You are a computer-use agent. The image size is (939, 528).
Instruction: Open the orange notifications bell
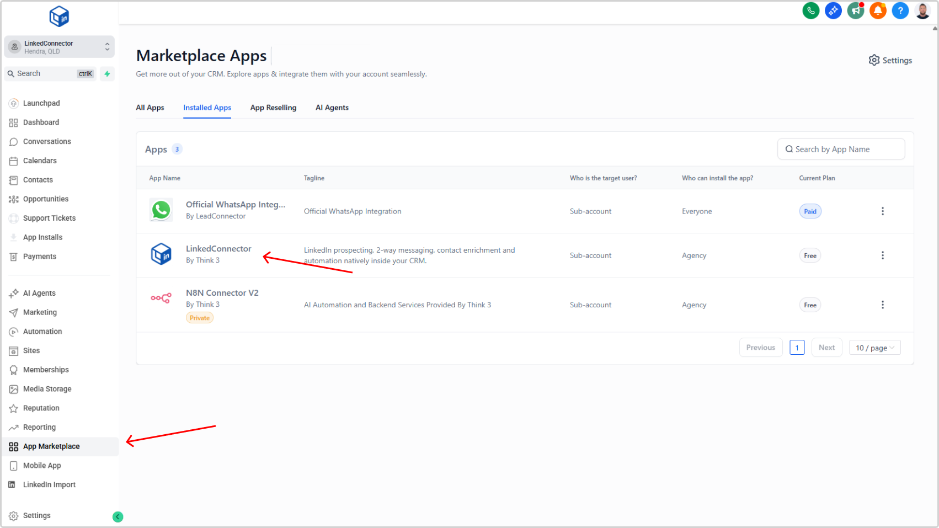pyautogui.click(x=878, y=10)
